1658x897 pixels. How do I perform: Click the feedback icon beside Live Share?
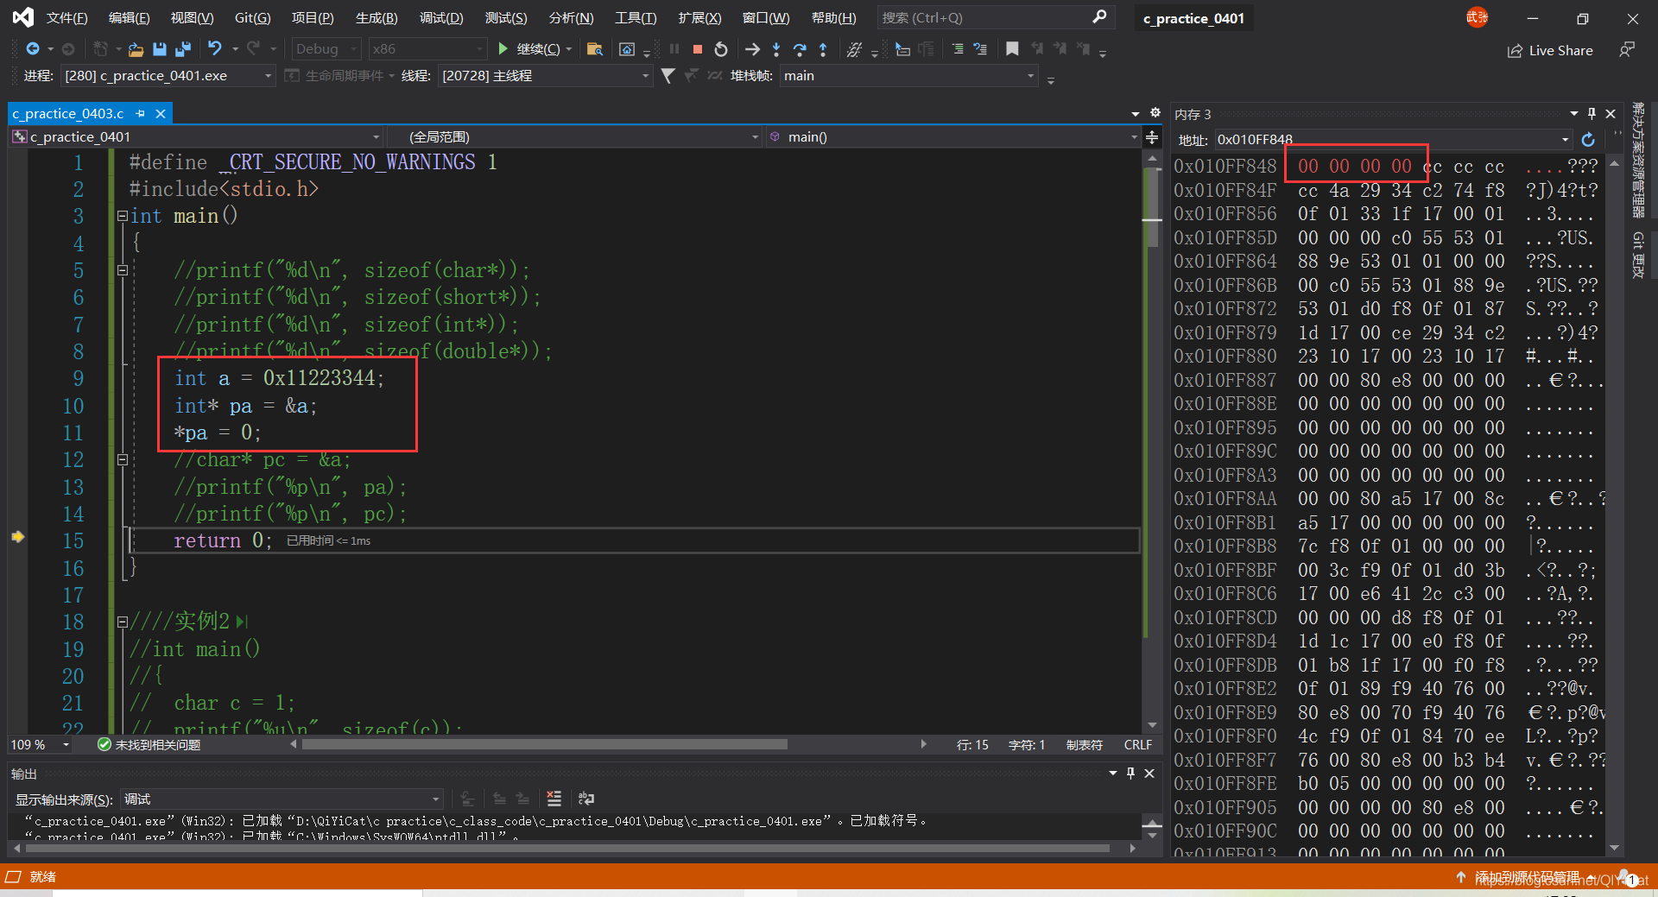[1626, 50]
